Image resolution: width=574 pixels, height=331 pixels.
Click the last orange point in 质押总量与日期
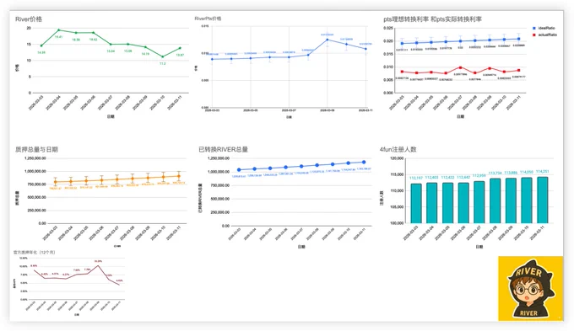179,176
